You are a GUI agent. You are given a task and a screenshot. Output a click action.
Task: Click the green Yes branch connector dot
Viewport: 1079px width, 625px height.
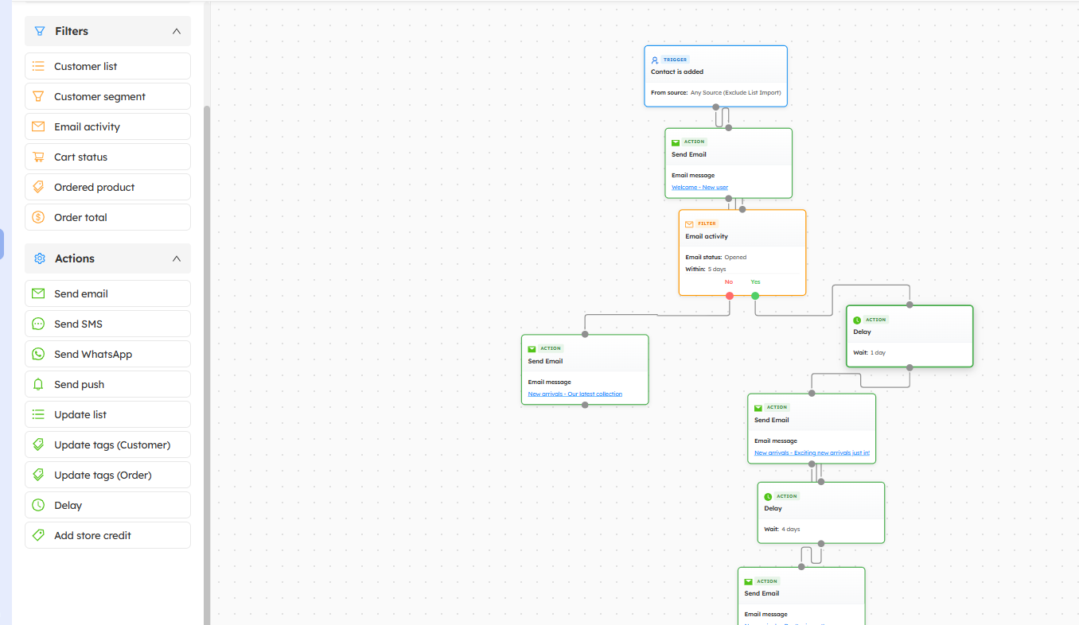pos(755,296)
